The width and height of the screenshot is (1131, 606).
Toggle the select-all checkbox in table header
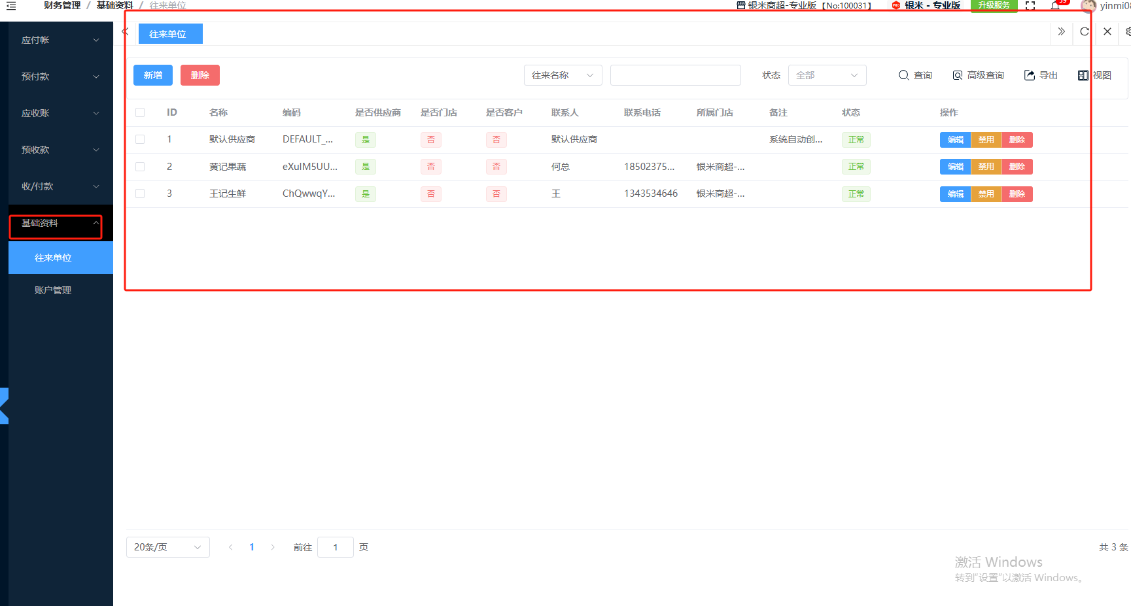click(x=140, y=112)
